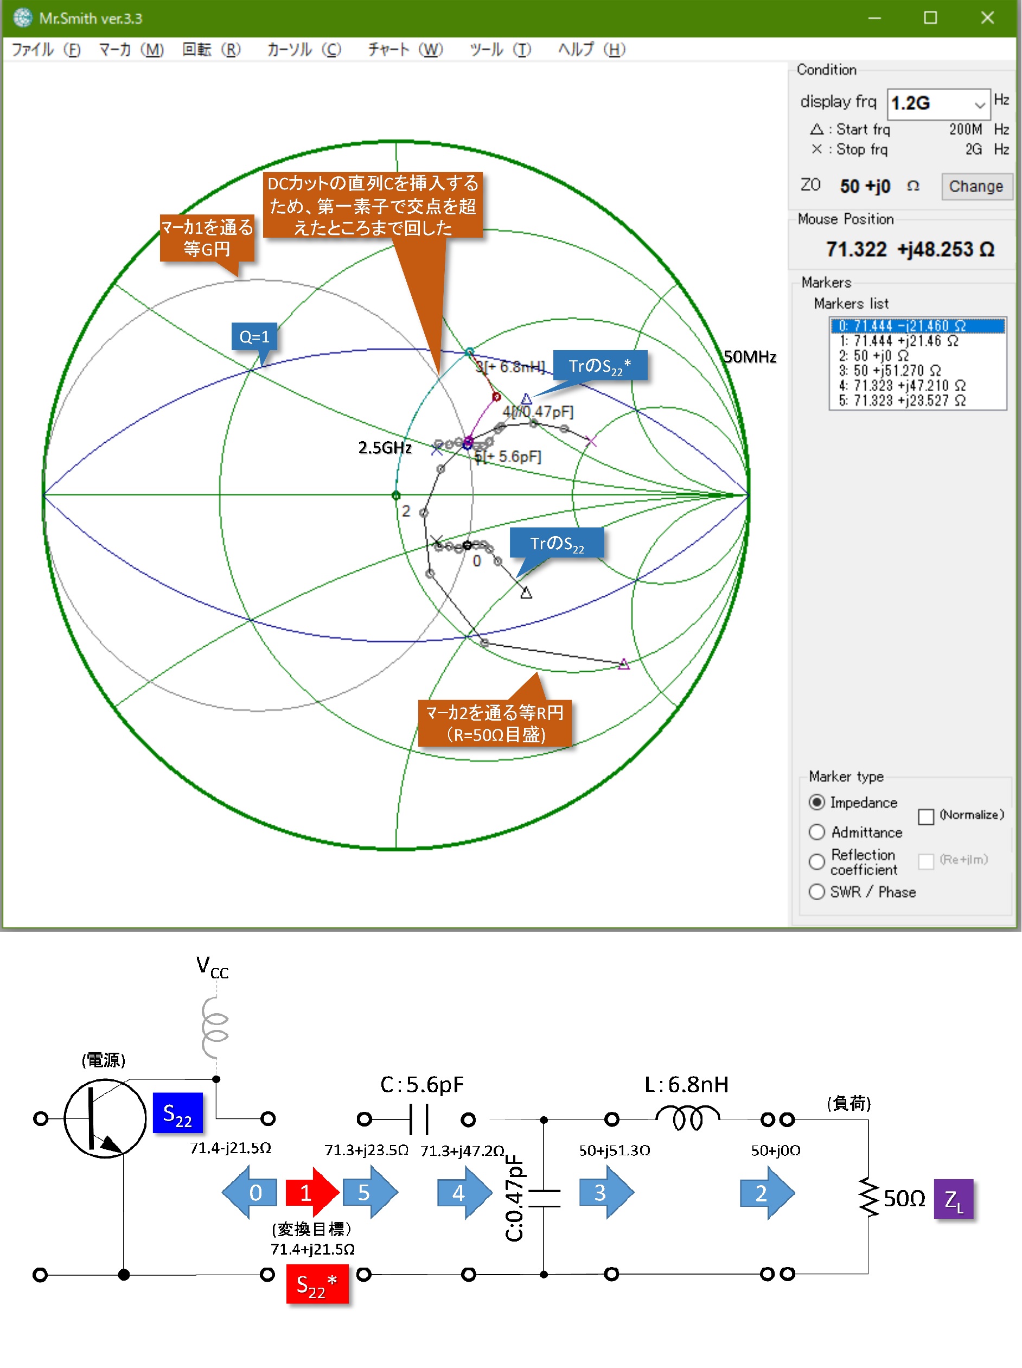Open the ヘルプ (H) menu

(591, 49)
